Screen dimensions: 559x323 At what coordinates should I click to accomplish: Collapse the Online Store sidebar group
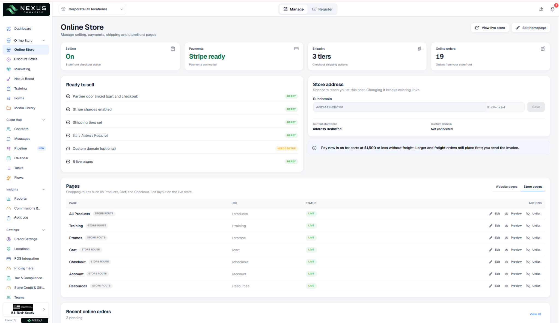[43, 41]
